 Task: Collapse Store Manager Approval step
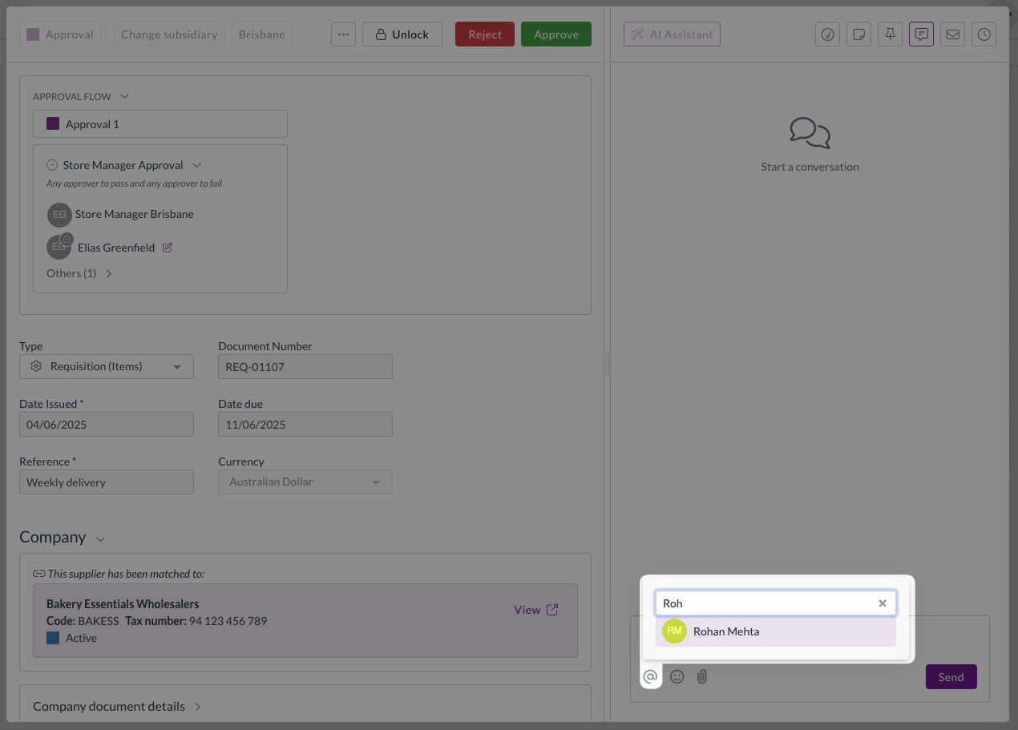coord(197,165)
